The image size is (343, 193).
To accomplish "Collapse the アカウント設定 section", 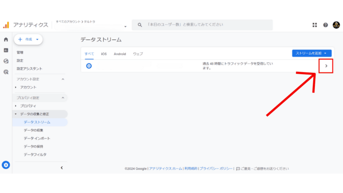I will click(x=63, y=79).
